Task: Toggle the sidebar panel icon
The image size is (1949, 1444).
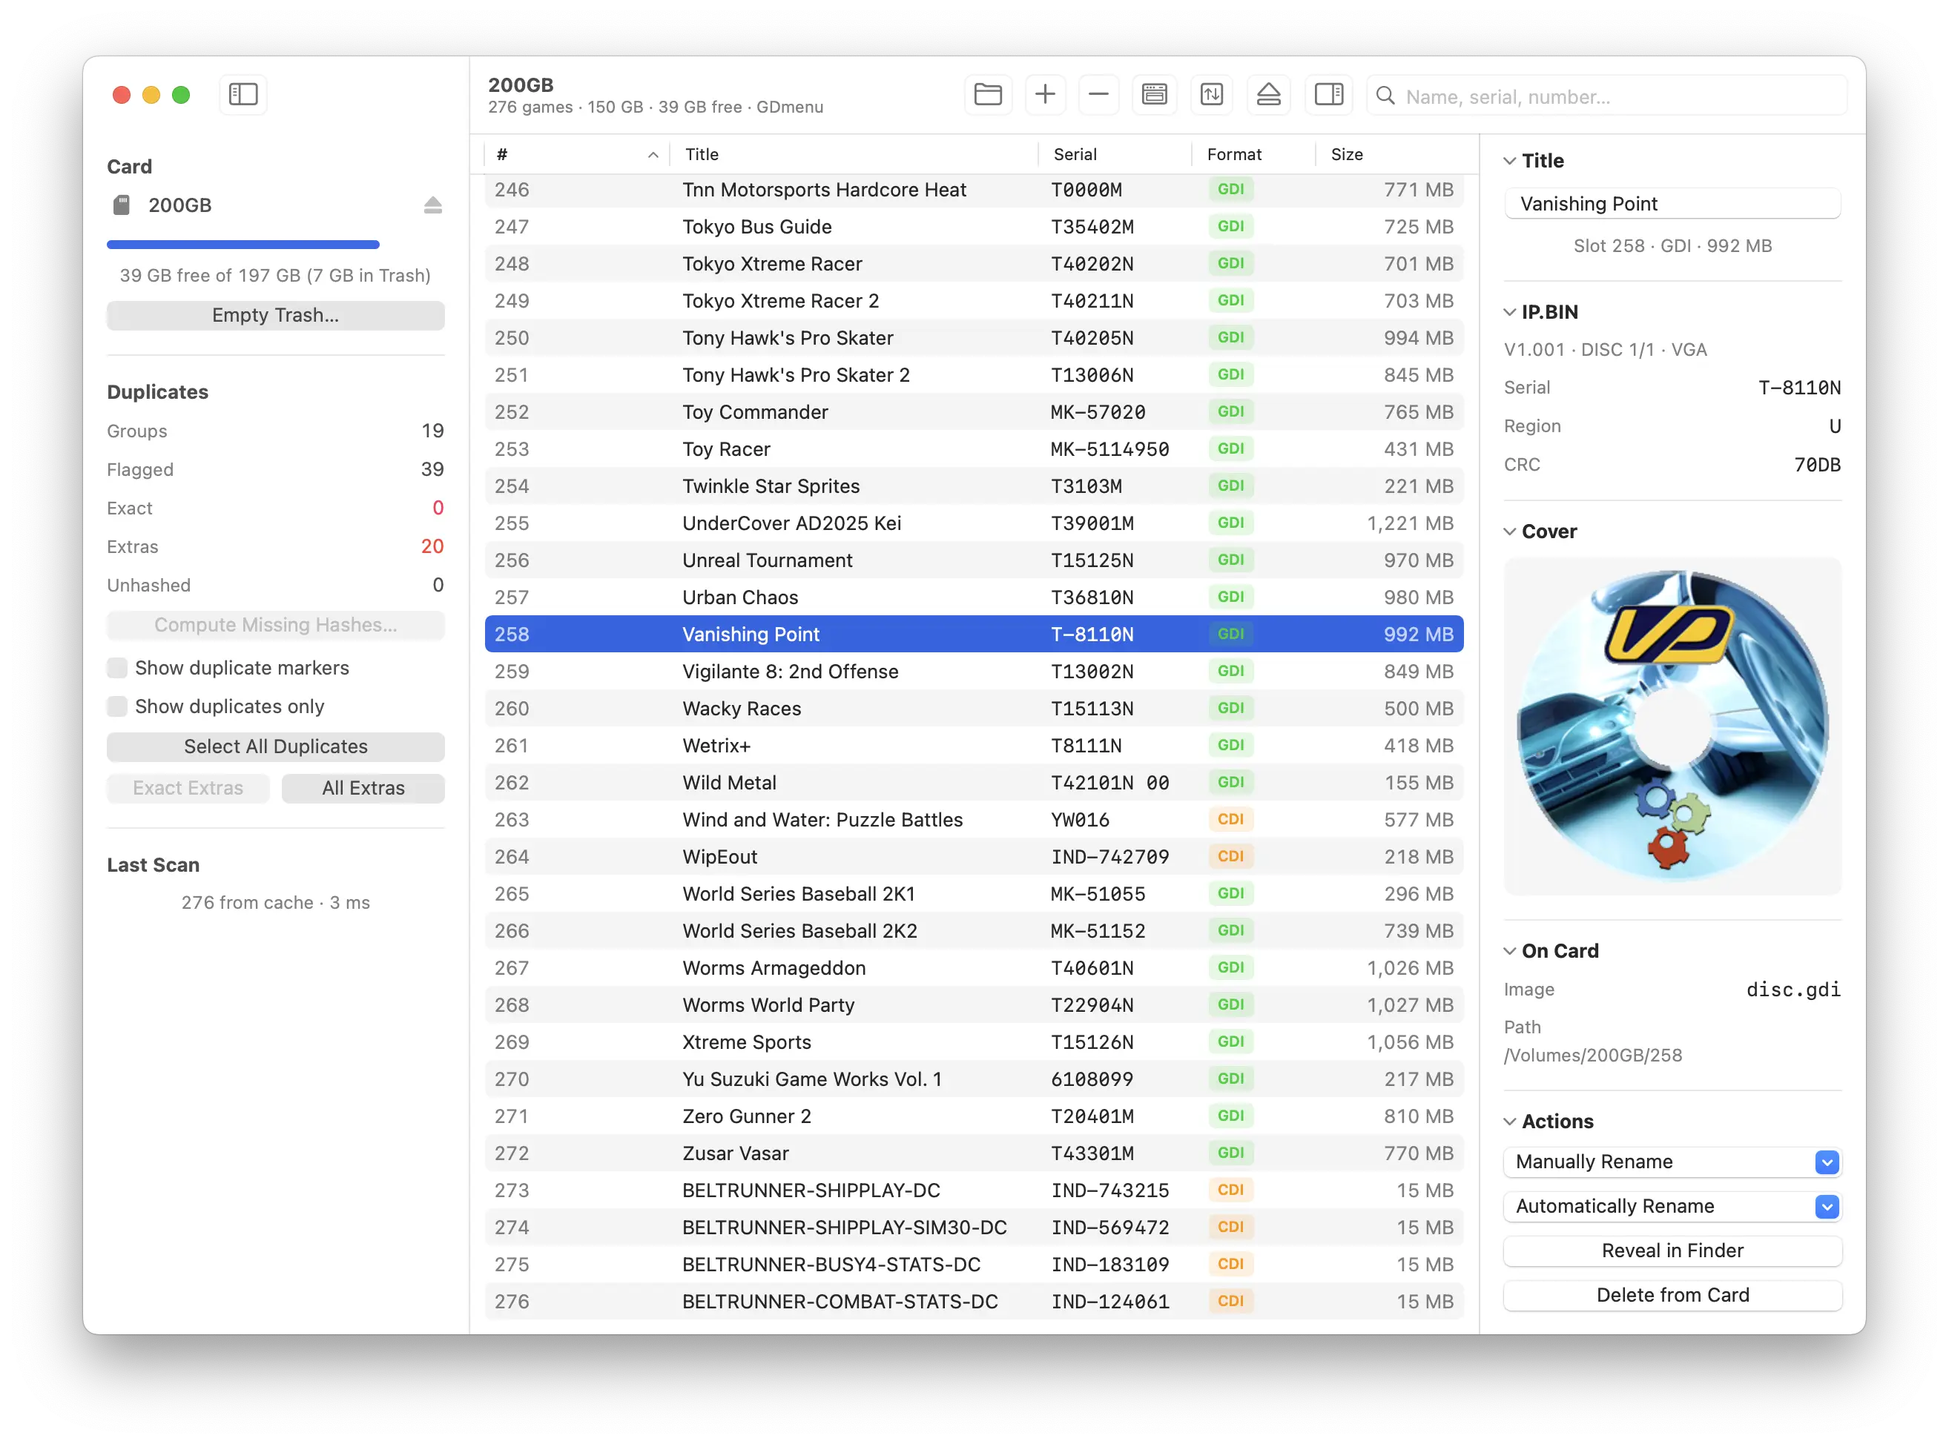Action: pos(243,94)
